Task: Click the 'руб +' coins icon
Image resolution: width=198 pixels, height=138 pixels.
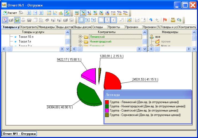Action: pos(113,13)
